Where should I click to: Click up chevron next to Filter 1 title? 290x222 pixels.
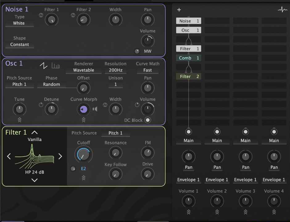click(35, 133)
